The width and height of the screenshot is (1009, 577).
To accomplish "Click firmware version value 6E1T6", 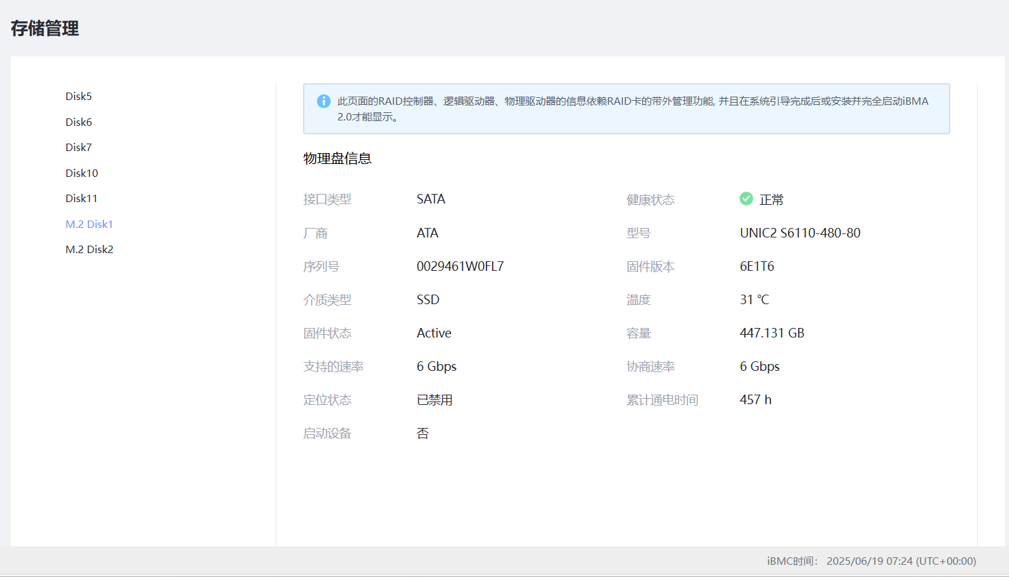I will (x=757, y=267).
